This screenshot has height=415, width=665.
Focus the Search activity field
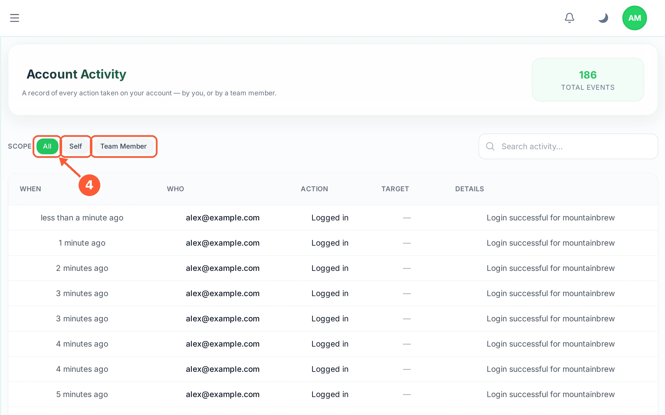[568, 146]
